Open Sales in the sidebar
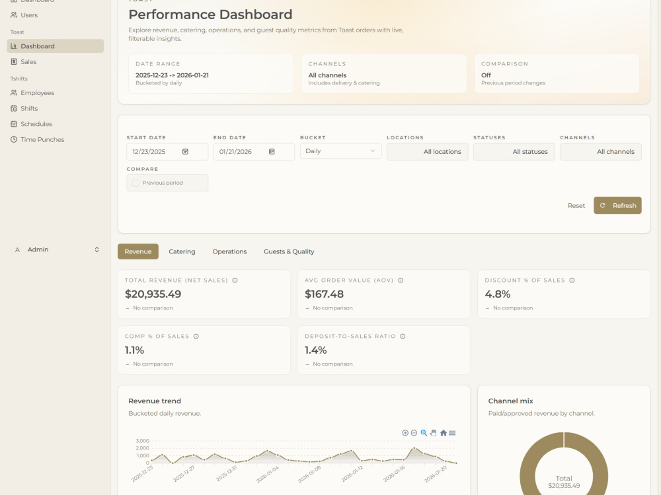661x495 pixels. tap(55, 61)
